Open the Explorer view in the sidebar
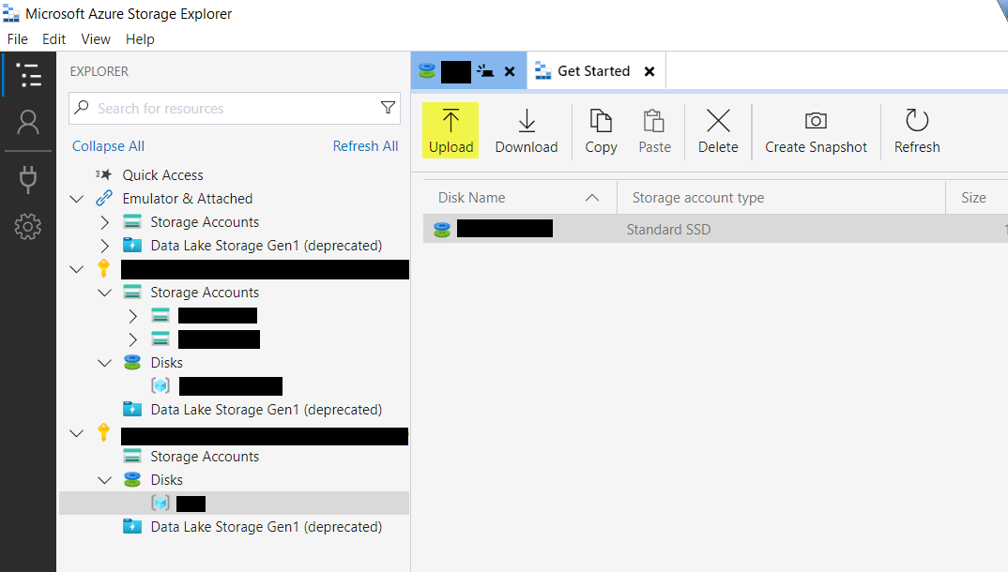This screenshot has height=572, width=1008. pos(28,75)
